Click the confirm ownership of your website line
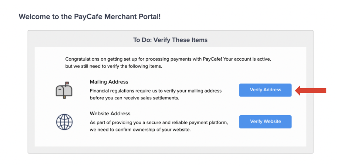The width and height of the screenshot is (337, 166). [x=140, y=130]
